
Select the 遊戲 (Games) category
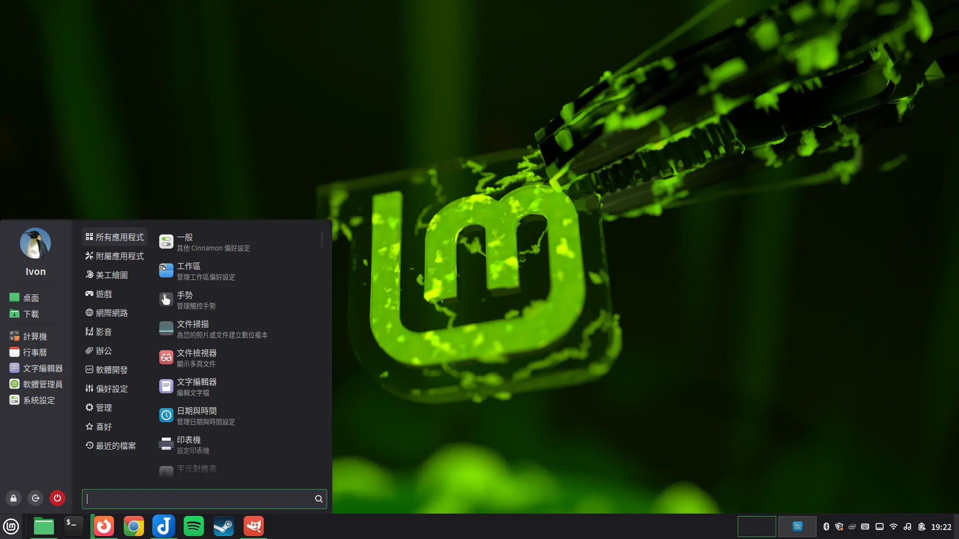(103, 294)
